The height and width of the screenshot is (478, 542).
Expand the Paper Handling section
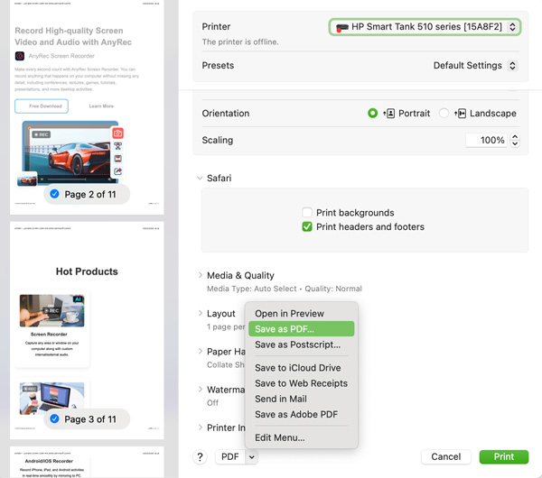201,351
